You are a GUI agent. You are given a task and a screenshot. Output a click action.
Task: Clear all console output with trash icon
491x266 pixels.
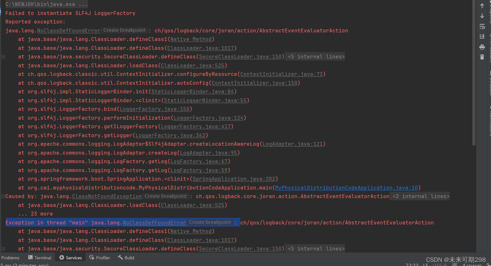tap(482, 57)
